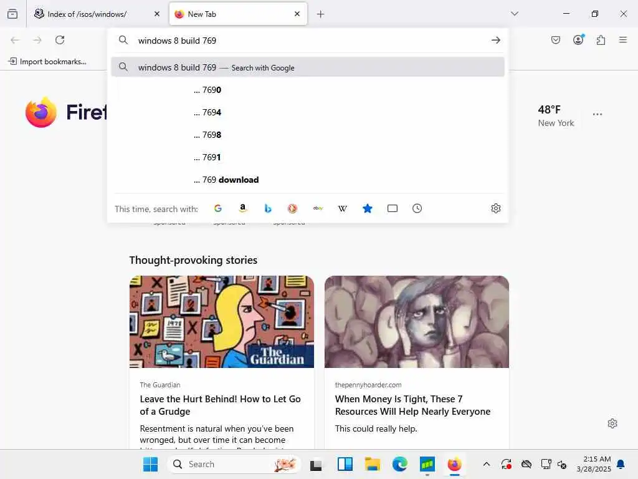Search in Bookmarks with star icon
The image size is (638, 479).
click(x=368, y=208)
